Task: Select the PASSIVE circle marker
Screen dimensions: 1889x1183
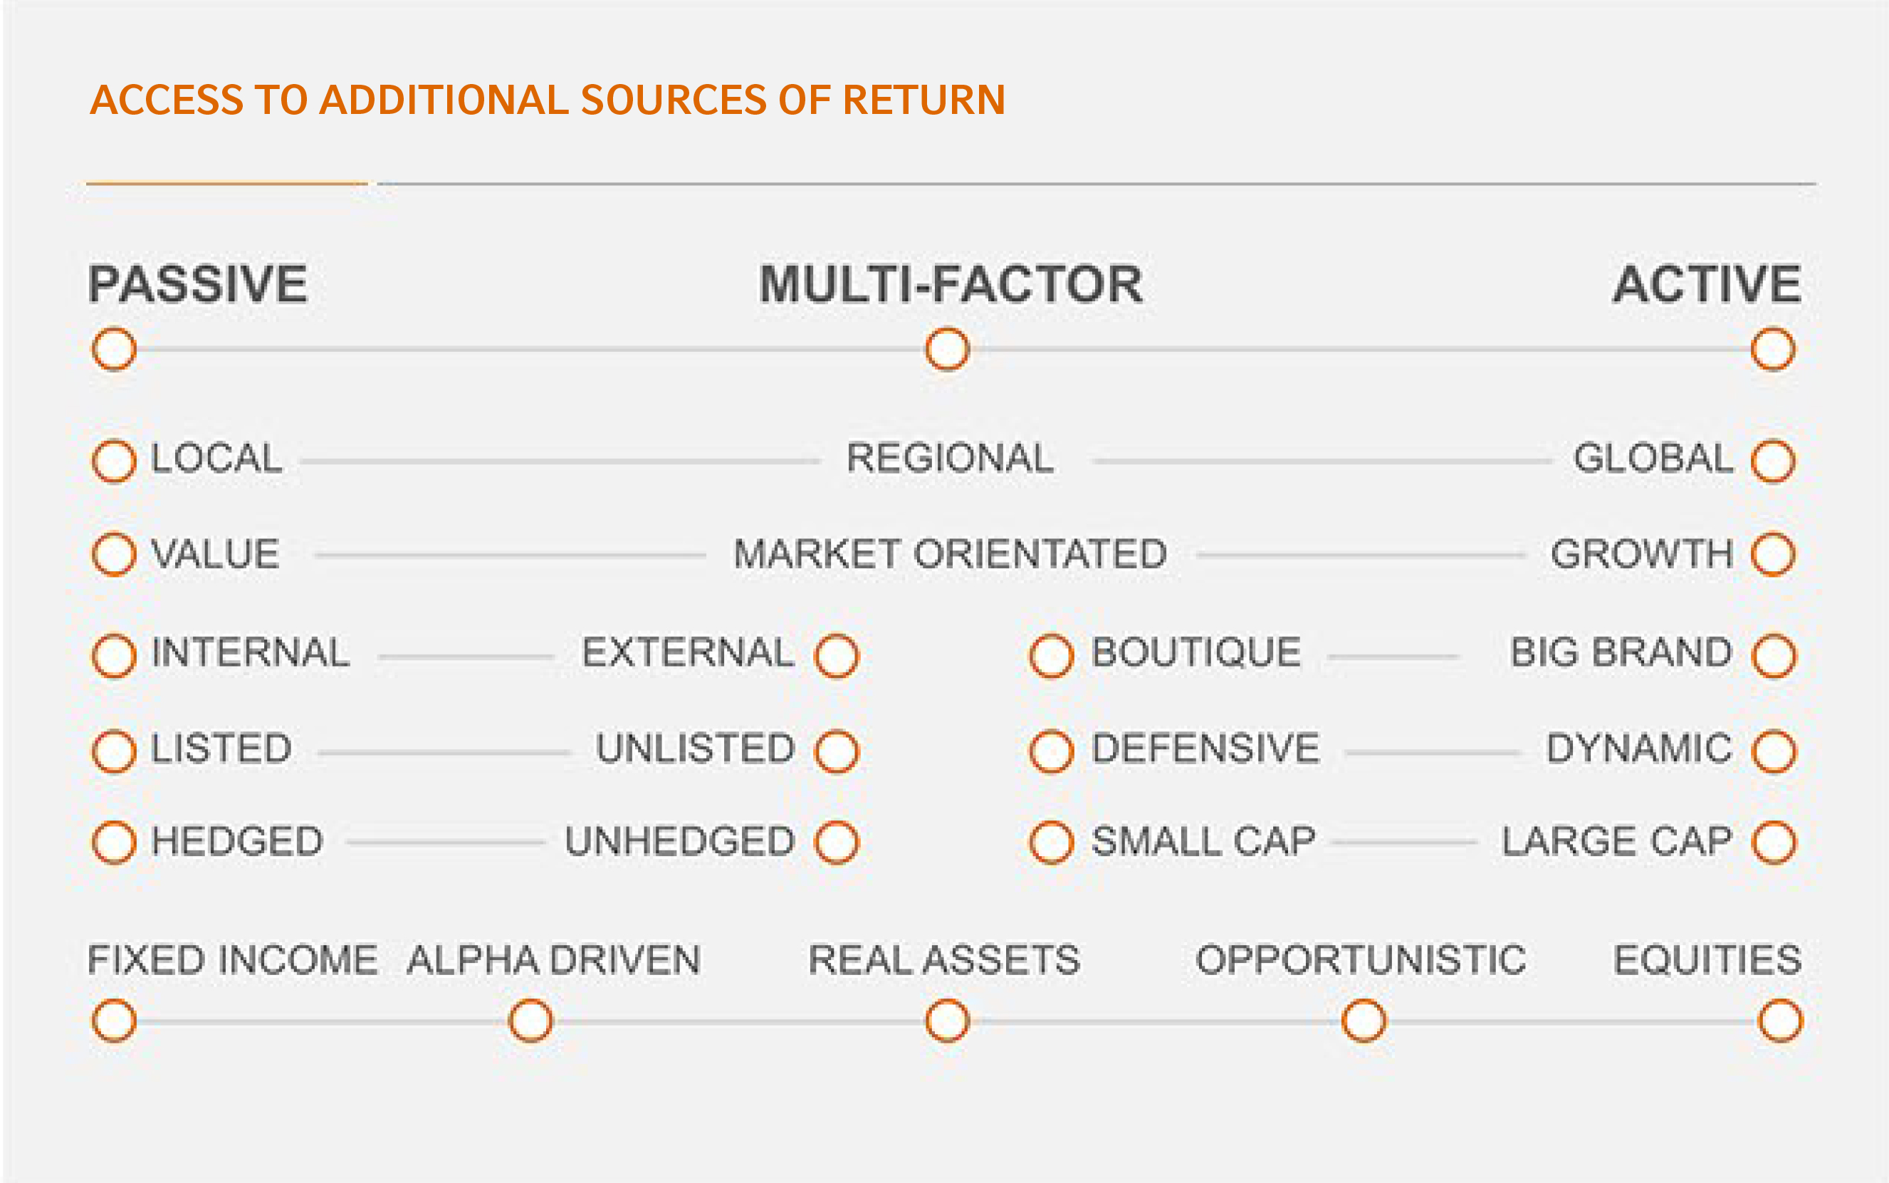Action: (x=114, y=349)
